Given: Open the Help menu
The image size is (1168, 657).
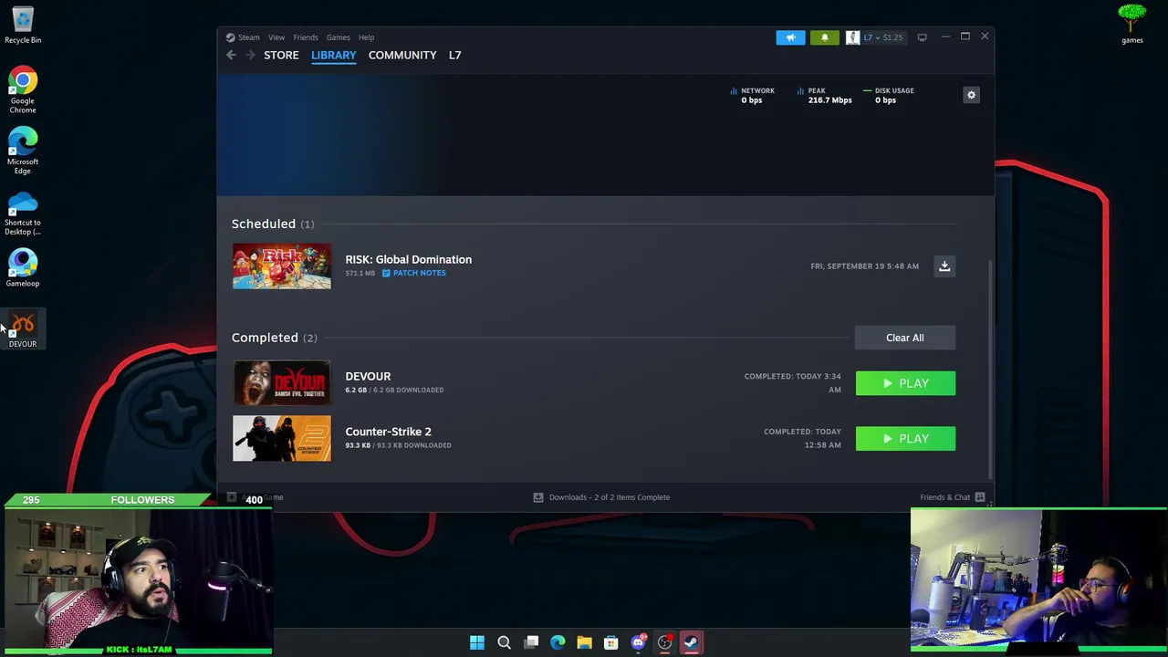Looking at the screenshot, I should click(x=366, y=37).
